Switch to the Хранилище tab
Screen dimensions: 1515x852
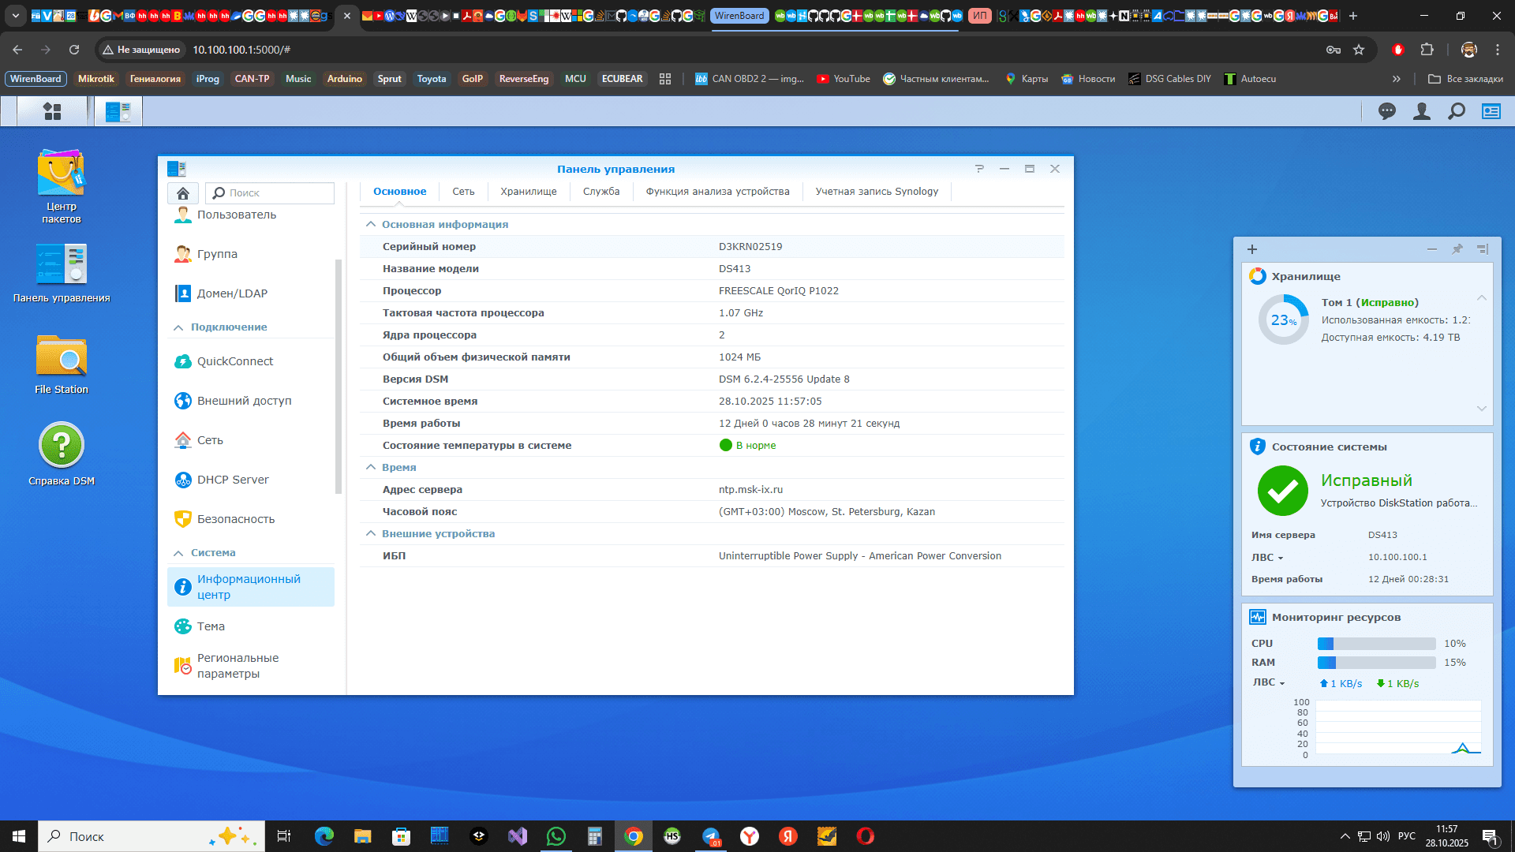[x=528, y=192]
